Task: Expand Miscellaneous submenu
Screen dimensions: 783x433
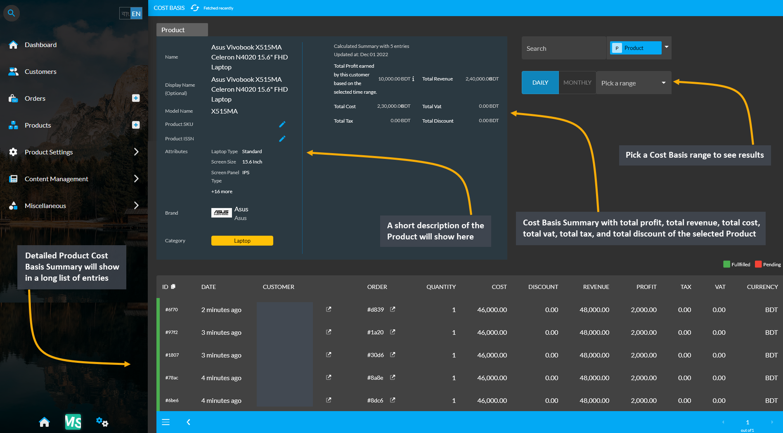Action: (136, 206)
